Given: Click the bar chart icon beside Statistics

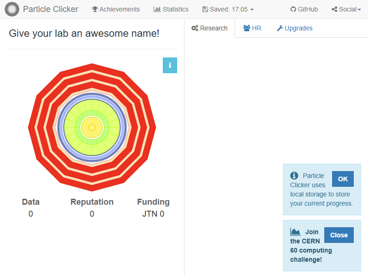Looking at the screenshot, I should coord(157,9).
